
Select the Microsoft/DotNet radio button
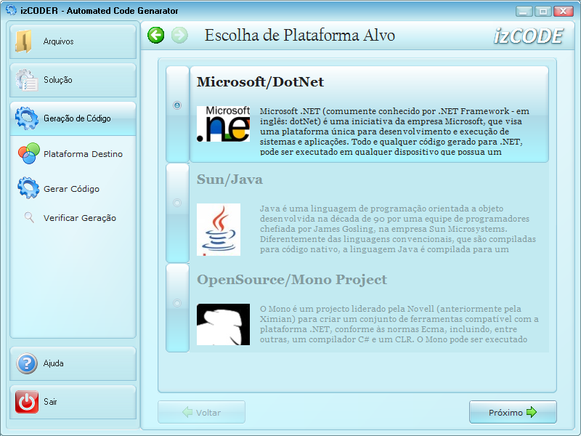click(177, 105)
